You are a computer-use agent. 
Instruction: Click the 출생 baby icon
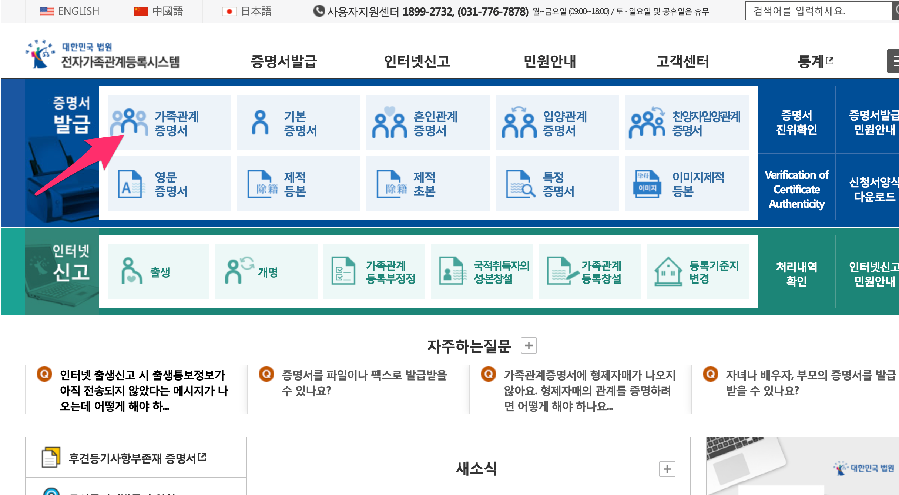pyautogui.click(x=131, y=271)
